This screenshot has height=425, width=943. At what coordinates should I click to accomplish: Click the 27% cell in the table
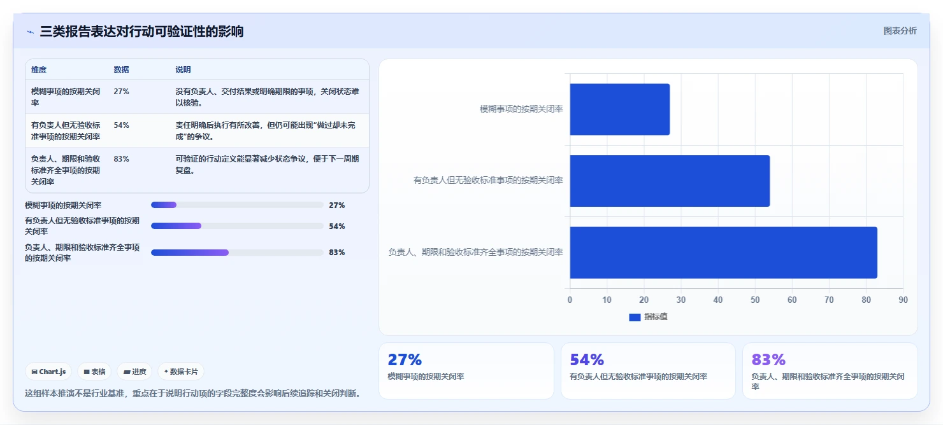pyautogui.click(x=121, y=92)
